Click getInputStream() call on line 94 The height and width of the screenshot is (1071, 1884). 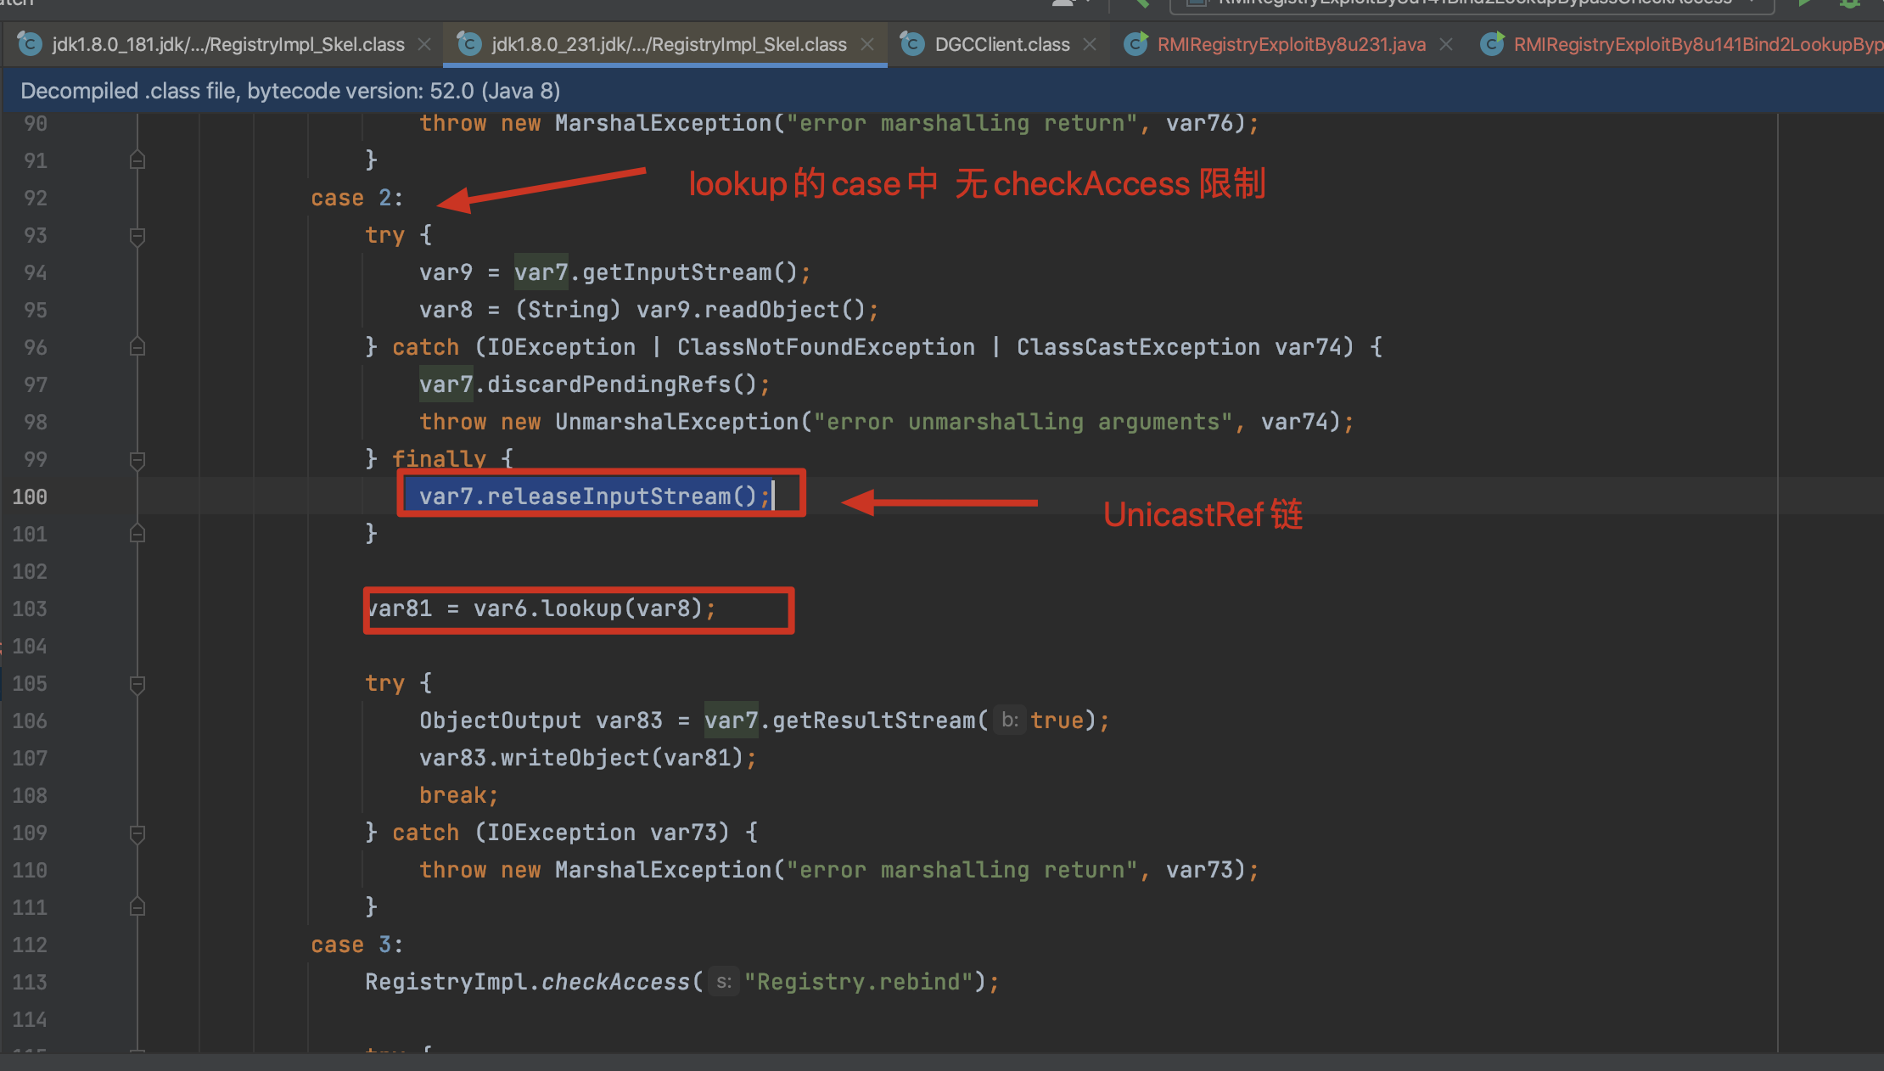689,272
